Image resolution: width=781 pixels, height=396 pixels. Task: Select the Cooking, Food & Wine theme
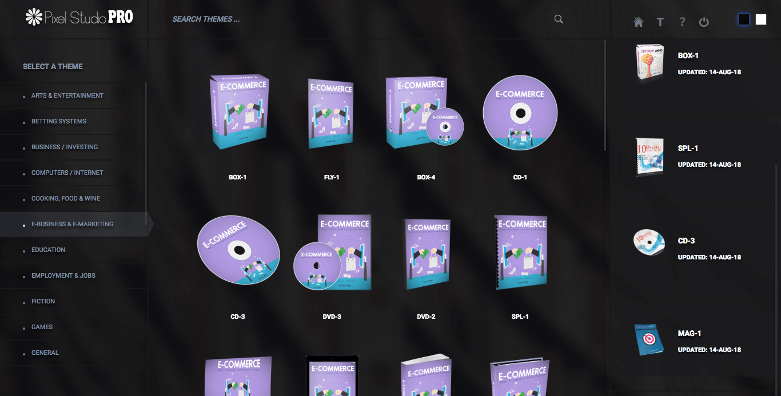pos(73,198)
